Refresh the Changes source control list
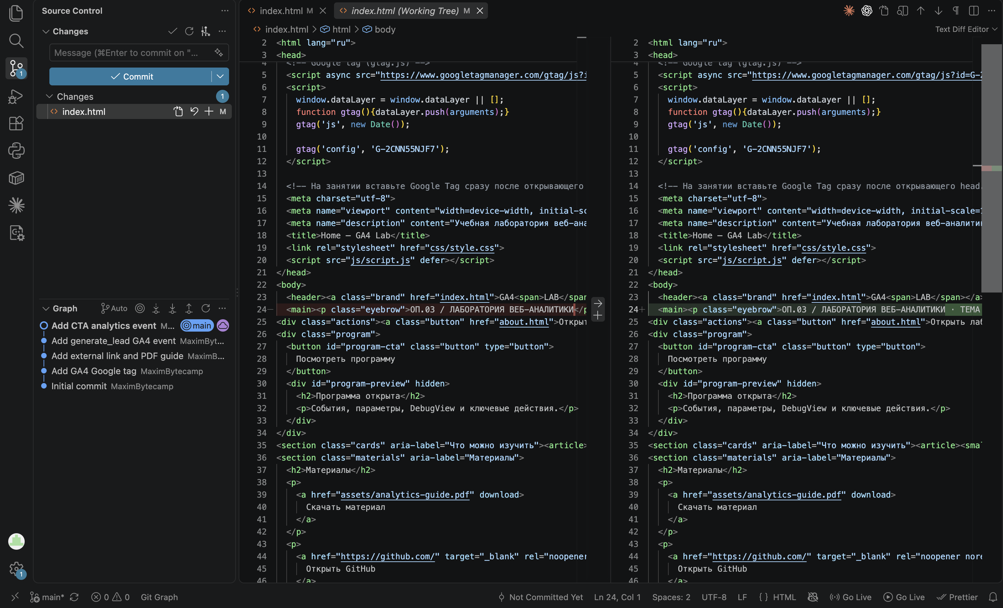1003x608 pixels. [189, 31]
